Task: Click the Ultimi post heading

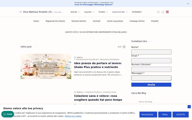Action: (x=26, y=47)
